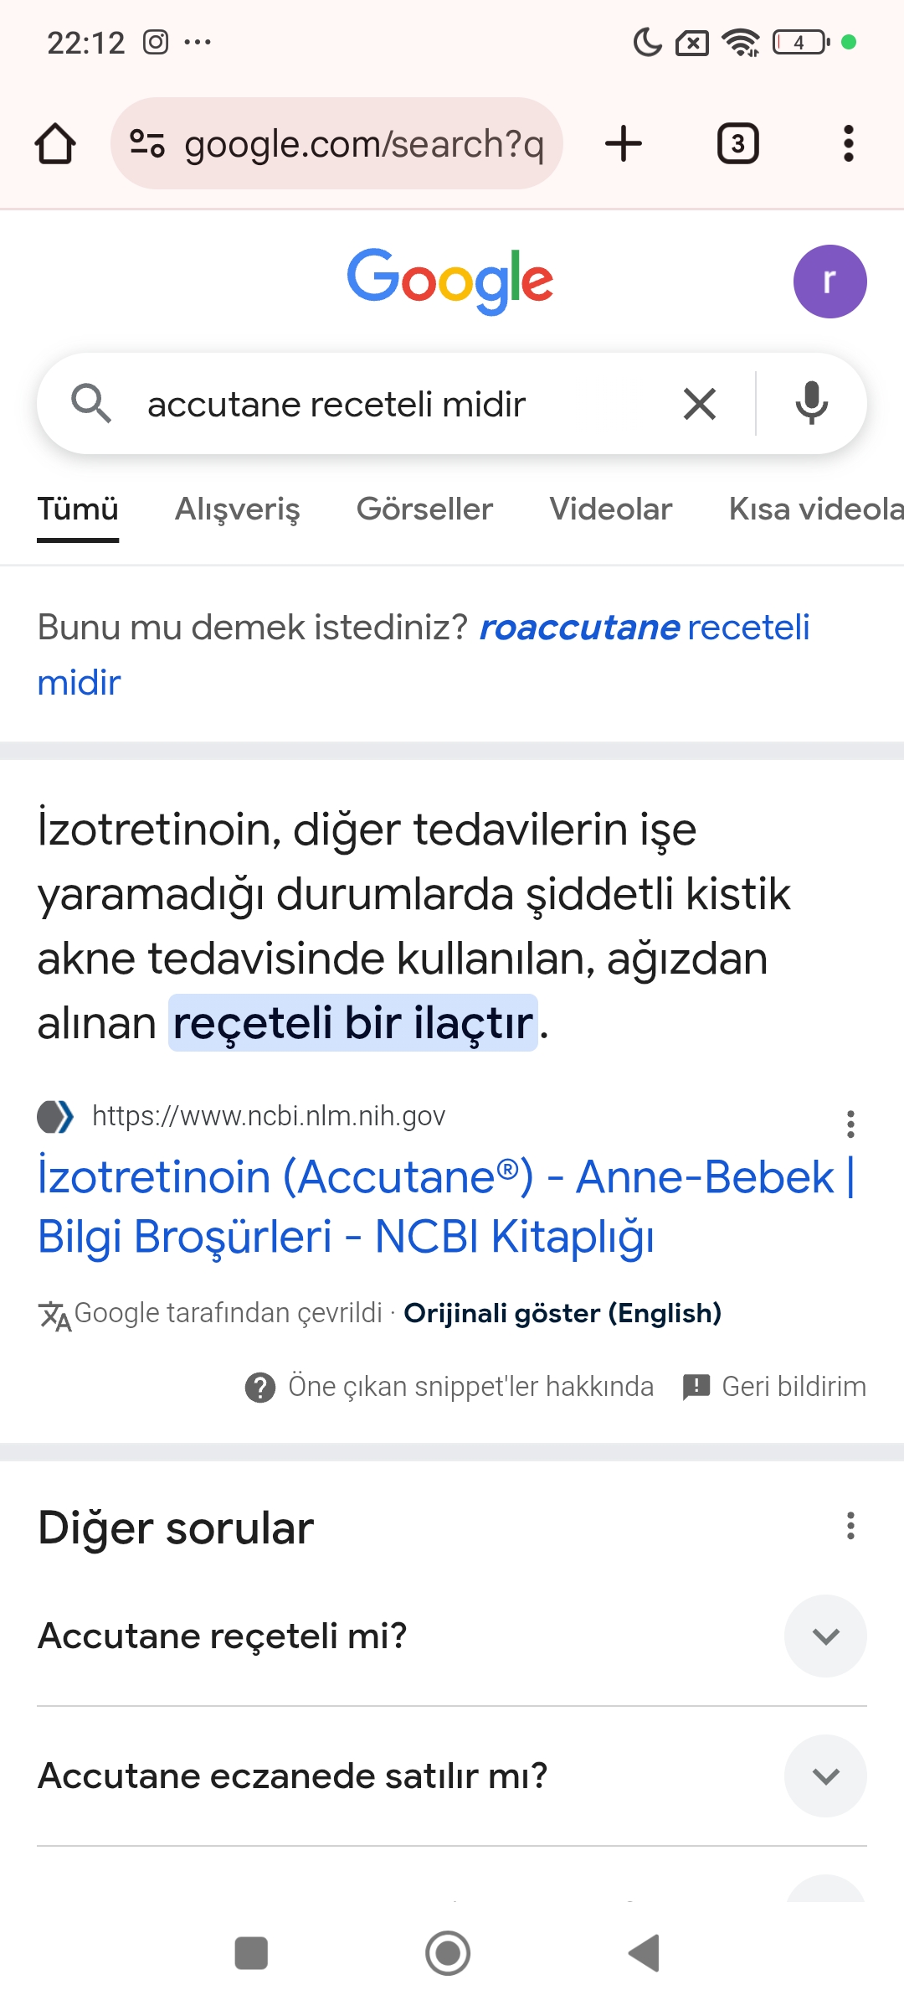904x2011 pixels.
Task: Switch to the Görseller tab
Action: pyautogui.click(x=424, y=509)
